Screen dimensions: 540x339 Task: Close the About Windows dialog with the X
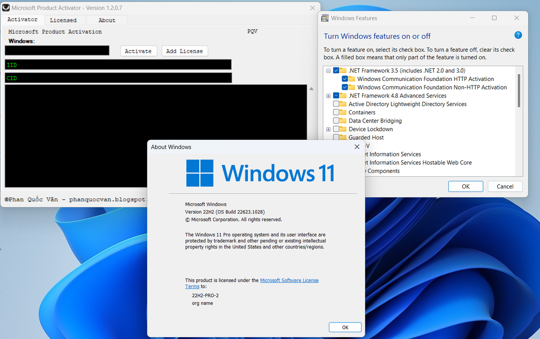[x=357, y=147]
